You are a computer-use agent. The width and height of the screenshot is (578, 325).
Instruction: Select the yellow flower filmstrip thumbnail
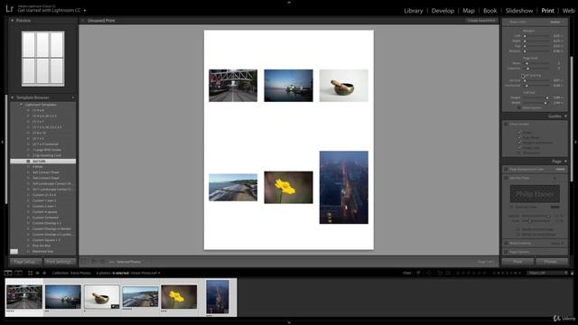179,297
